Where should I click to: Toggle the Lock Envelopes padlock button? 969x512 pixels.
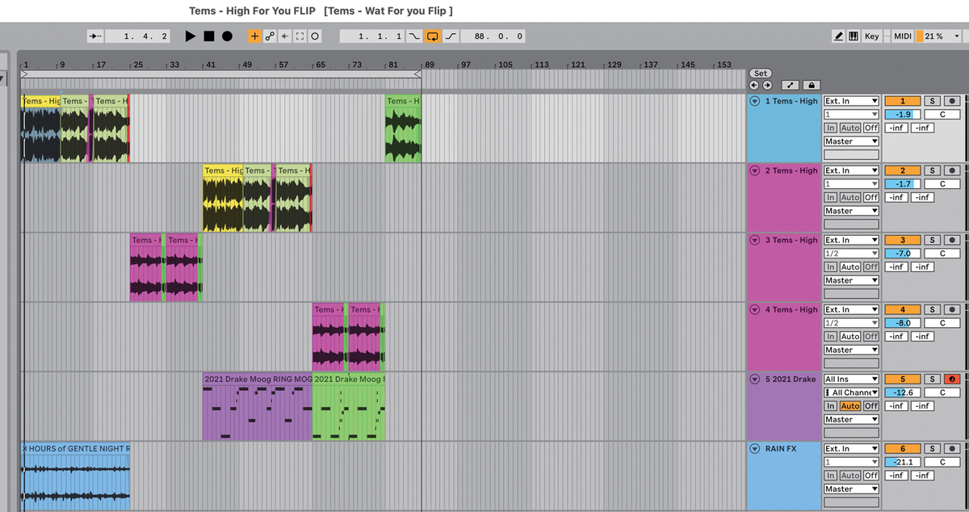812,85
